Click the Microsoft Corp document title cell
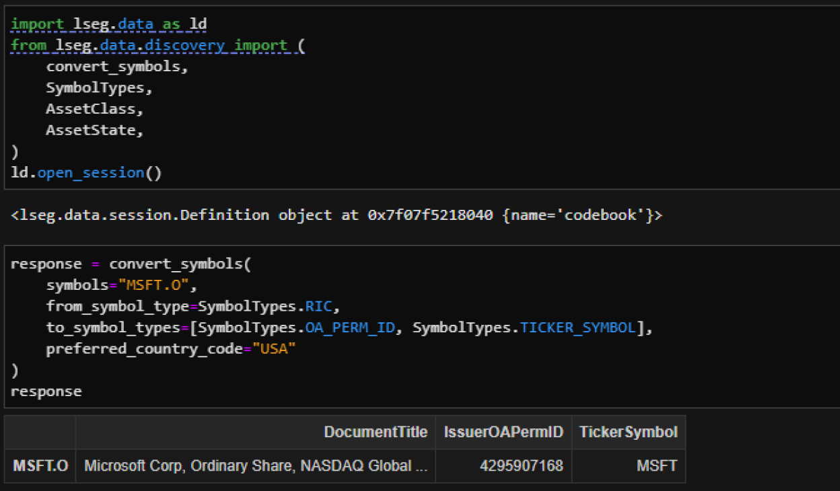 coord(256,465)
